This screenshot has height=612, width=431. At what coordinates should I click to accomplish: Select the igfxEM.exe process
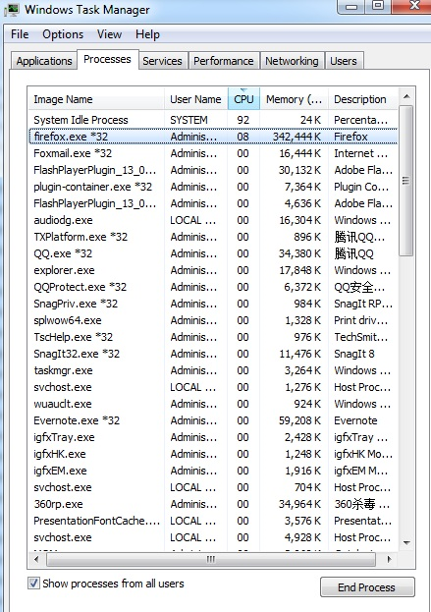click(x=213, y=471)
